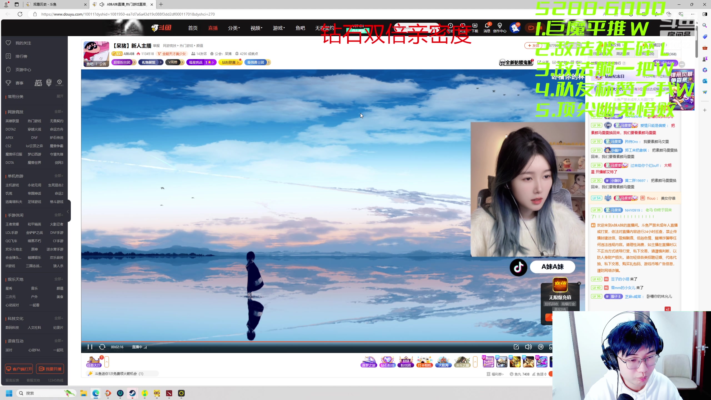Open 颜值 breadcrumb category
Image resolution: width=711 pixels, height=400 pixels.
point(200,46)
